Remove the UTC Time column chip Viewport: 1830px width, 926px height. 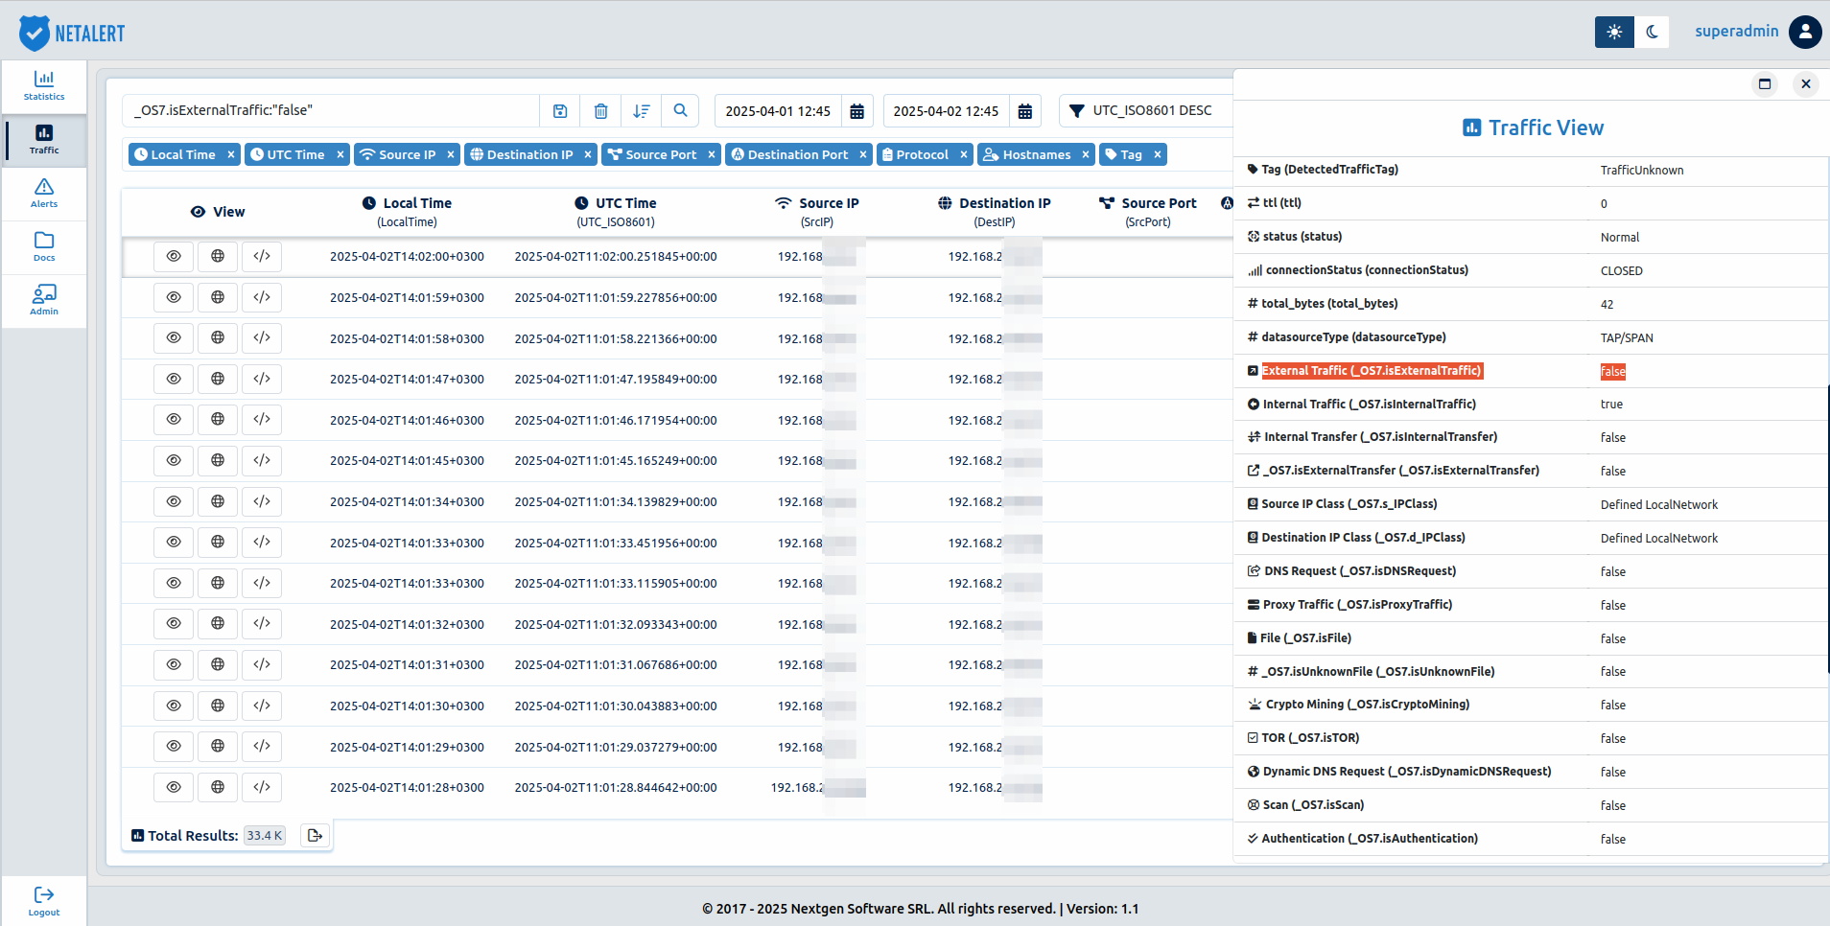[340, 154]
